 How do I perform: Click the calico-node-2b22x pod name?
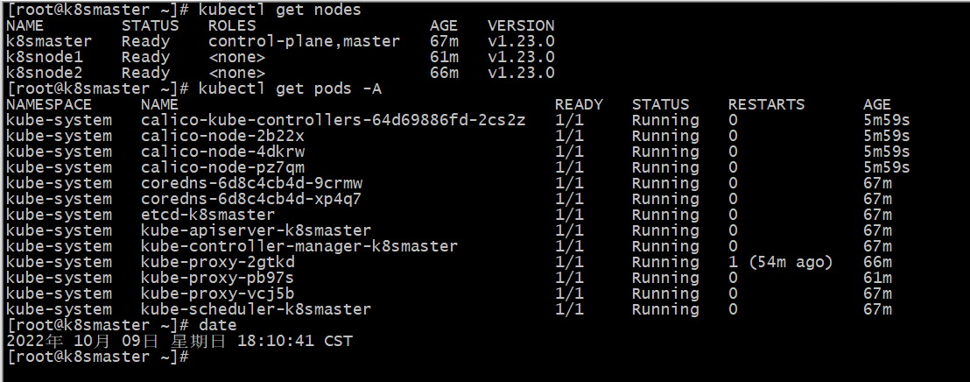[x=222, y=136]
